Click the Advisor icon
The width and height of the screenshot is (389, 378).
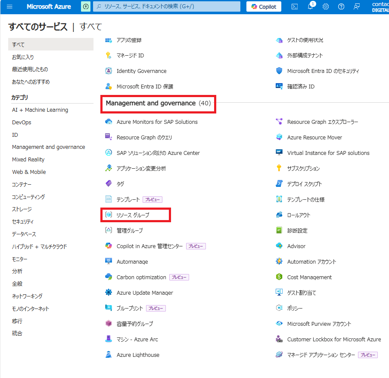[279, 246]
